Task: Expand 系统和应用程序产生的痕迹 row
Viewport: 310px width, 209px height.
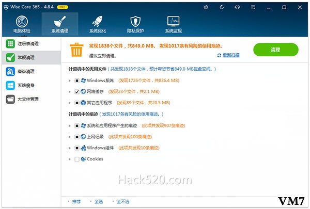Action: pos(70,125)
